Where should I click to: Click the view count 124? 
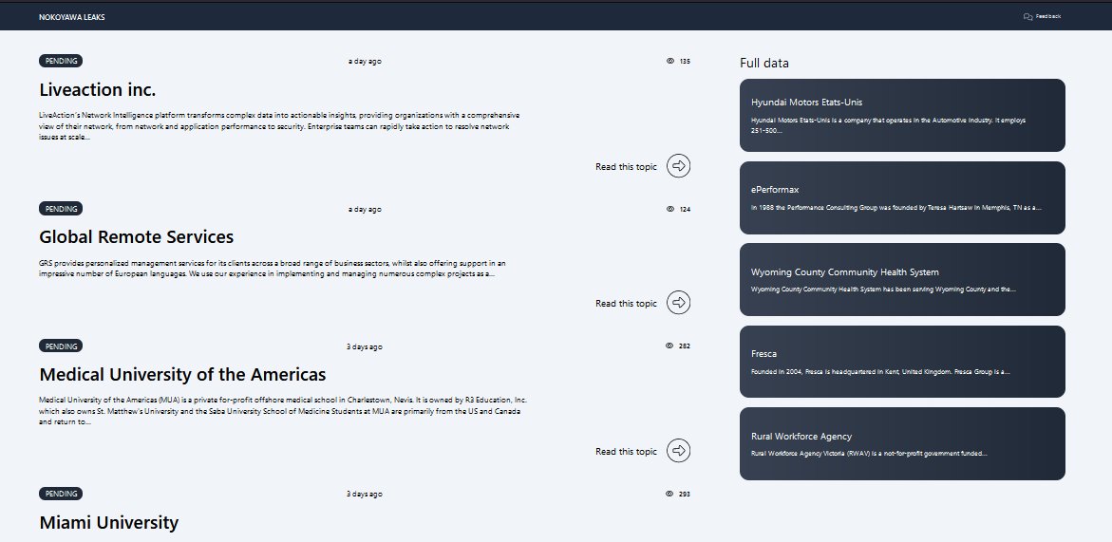685,209
